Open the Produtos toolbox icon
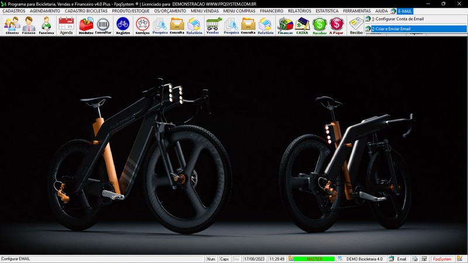The image size is (468, 263). point(86,25)
